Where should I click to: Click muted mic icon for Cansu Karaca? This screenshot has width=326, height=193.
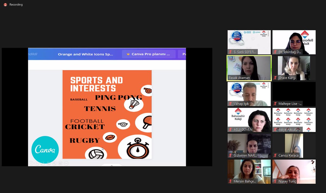pyautogui.click(x=275, y=156)
